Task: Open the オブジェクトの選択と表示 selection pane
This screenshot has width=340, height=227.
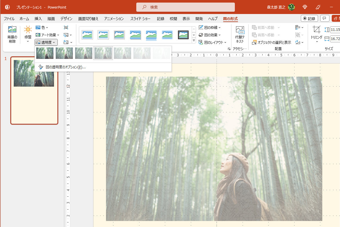Action: (x=271, y=42)
